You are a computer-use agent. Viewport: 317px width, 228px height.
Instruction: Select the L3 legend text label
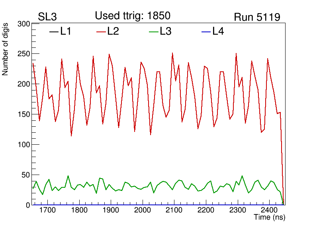(x=166, y=31)
